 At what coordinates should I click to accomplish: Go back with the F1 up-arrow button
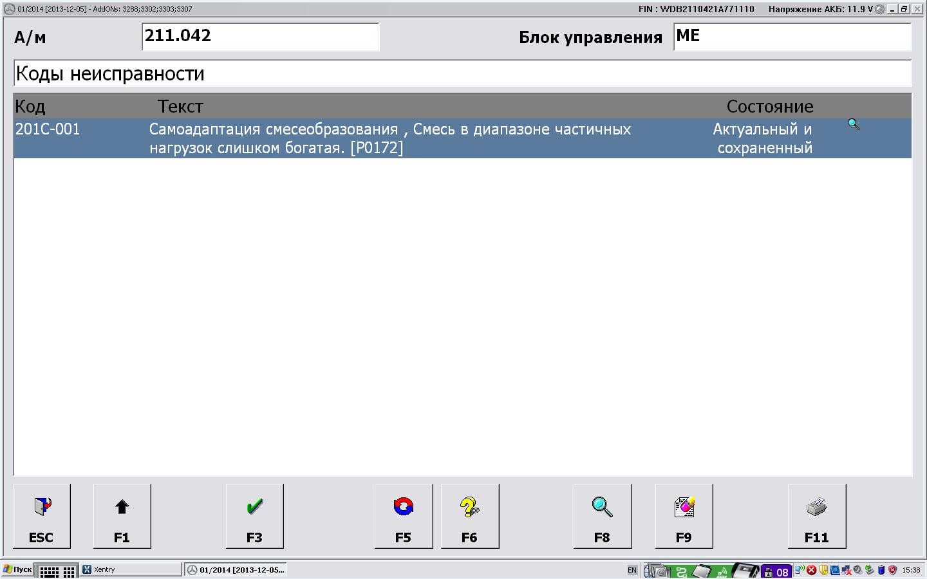(x=122, y=516)
